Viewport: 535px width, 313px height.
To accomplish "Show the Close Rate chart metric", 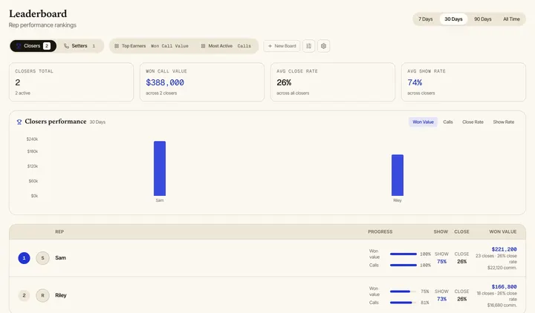I will click(x=473, y=122).
